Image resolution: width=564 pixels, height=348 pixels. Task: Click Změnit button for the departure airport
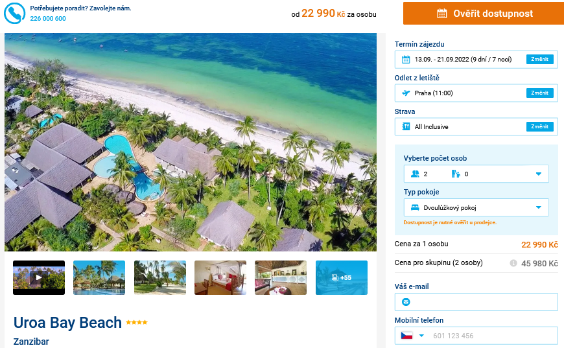[539, 93]
